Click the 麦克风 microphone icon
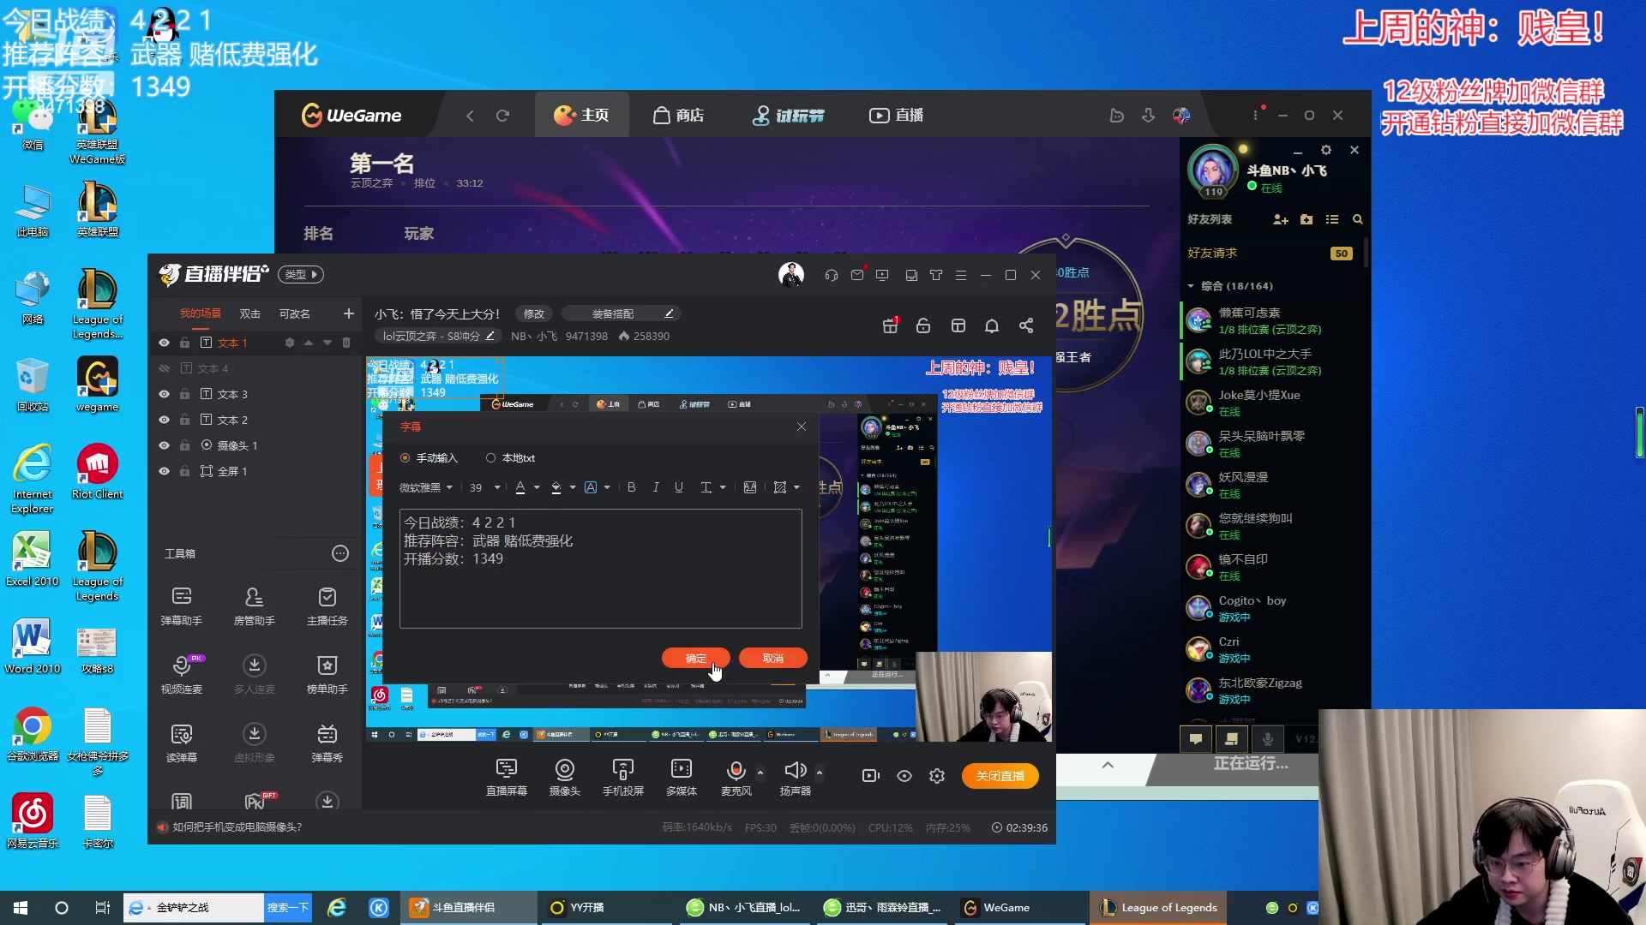Viewport: 1646px width, 925px height. (736, 770)
